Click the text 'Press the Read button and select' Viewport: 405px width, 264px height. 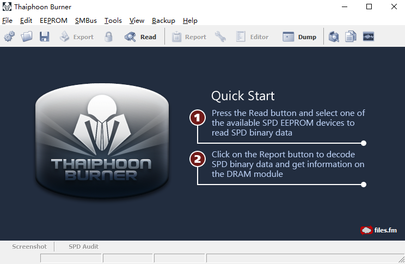click(274, 113)
